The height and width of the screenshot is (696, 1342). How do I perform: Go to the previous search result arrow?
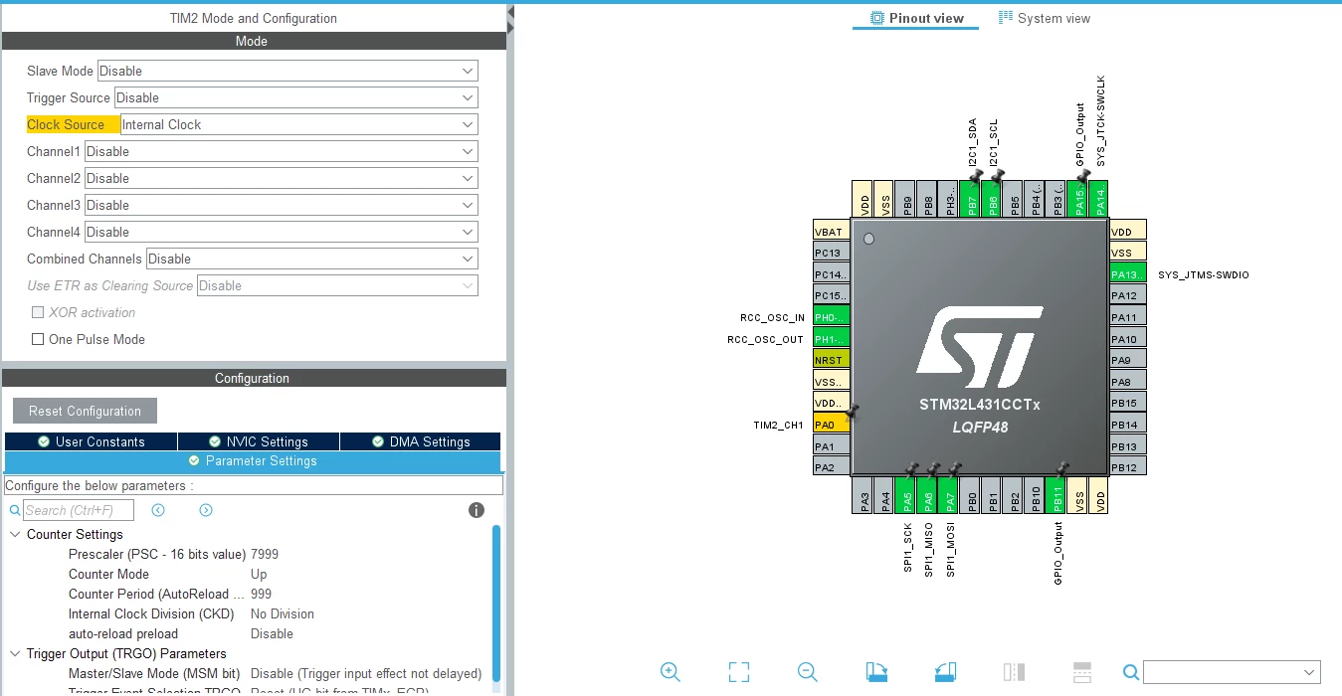tap(158, 510)
